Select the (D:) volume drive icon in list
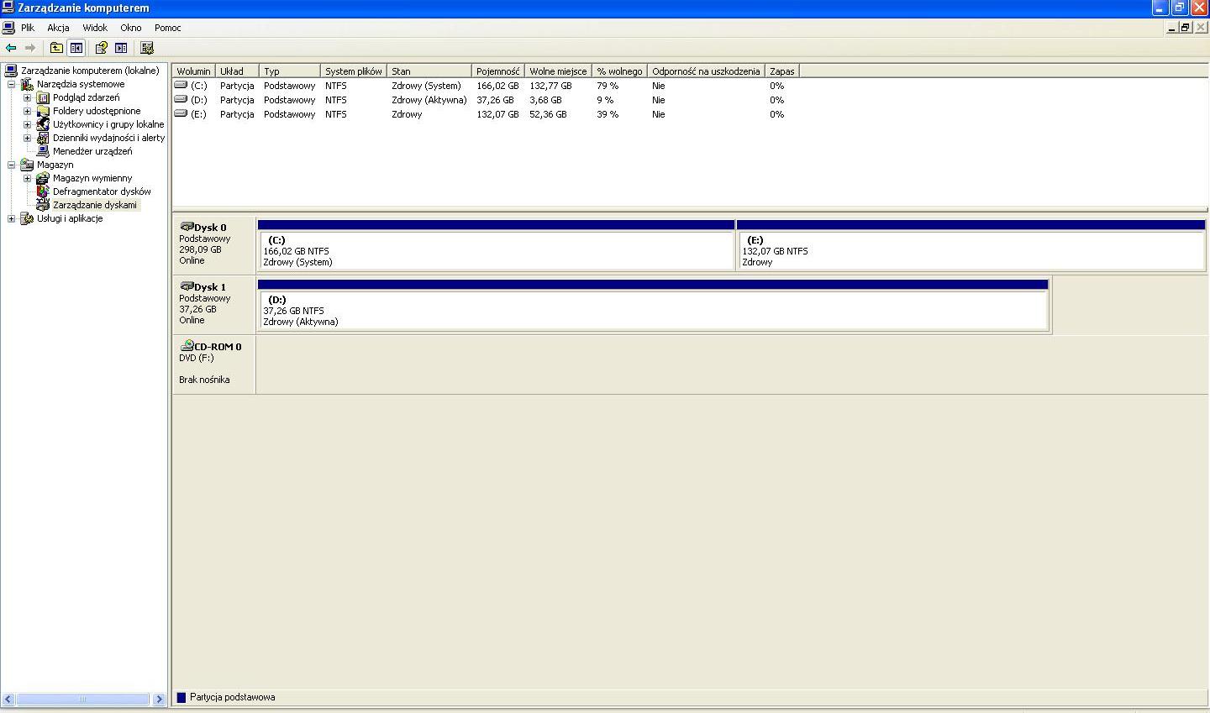 pyautogui.click(x=181, y=99)
